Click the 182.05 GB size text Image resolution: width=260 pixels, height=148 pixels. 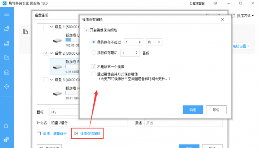(72, 45)
